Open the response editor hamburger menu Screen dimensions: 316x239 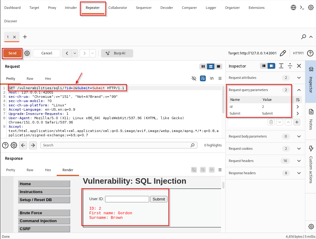pos(220,170)
